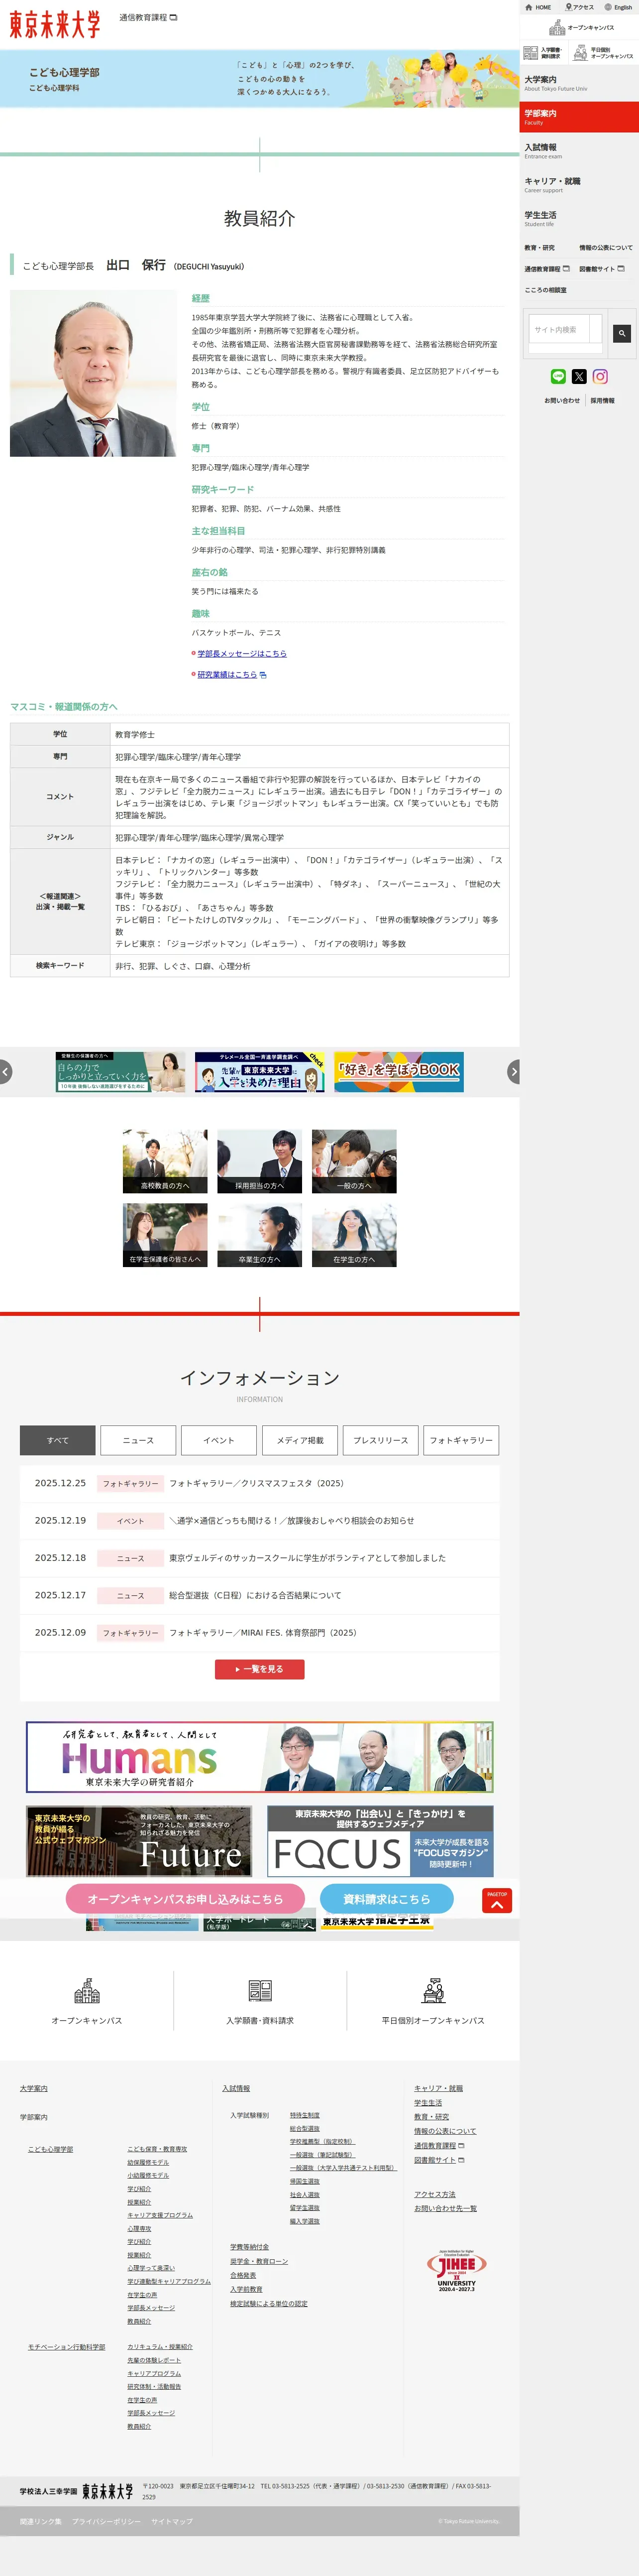Select 学部案内 Faculty in side menu
This screenshot has height=2576, width=639.
click(x=579, y=117)
